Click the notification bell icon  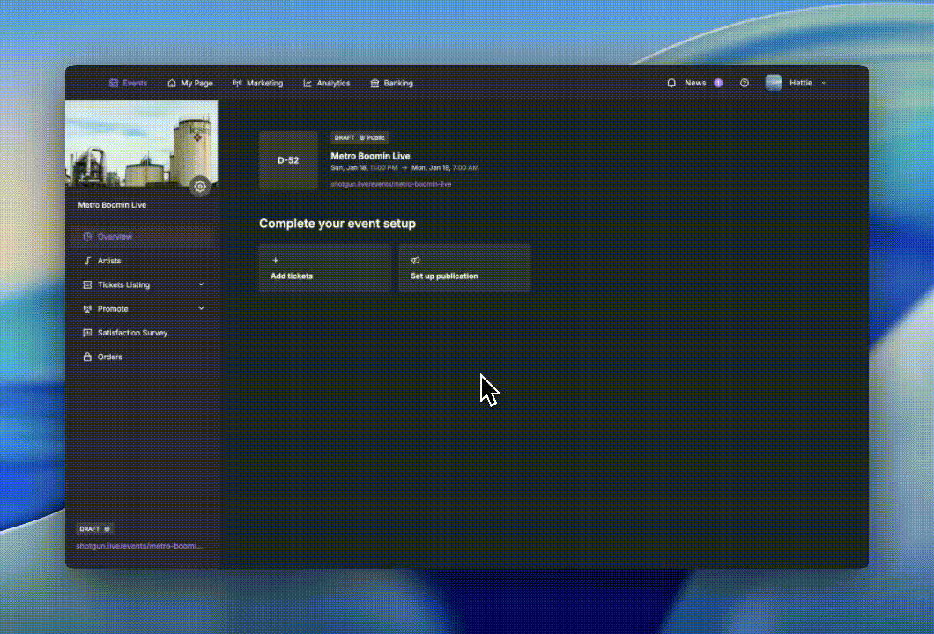pyautogui.click(x=671, y=84)
